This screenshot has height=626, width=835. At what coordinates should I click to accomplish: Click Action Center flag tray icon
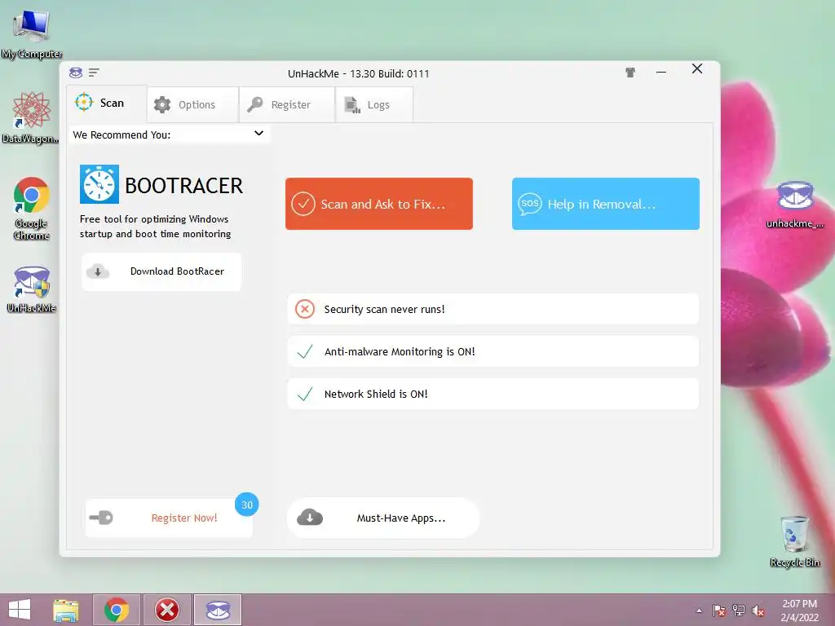tap(719, 611)
